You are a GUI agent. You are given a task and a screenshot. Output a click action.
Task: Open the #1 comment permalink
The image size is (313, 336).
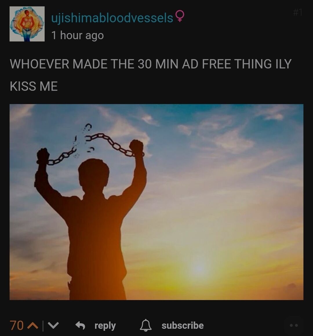298,13
